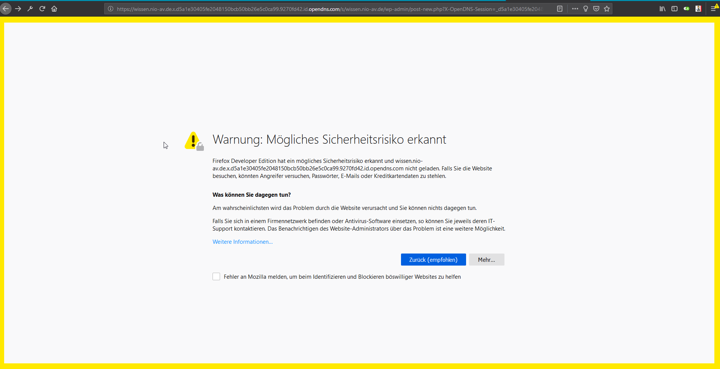
Task: Click the label "Fehler an Mozilla melden..." text
Action: [x=342, y=277]
